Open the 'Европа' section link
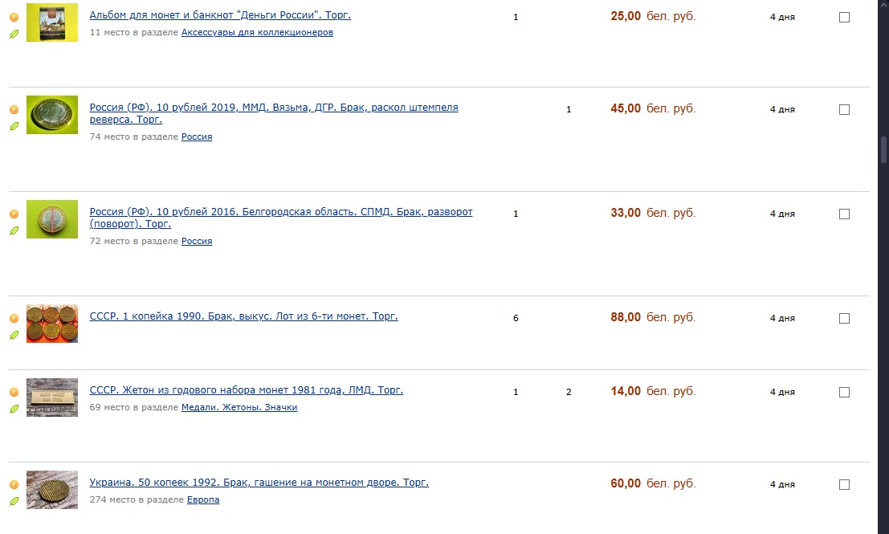 pos(203,500)
